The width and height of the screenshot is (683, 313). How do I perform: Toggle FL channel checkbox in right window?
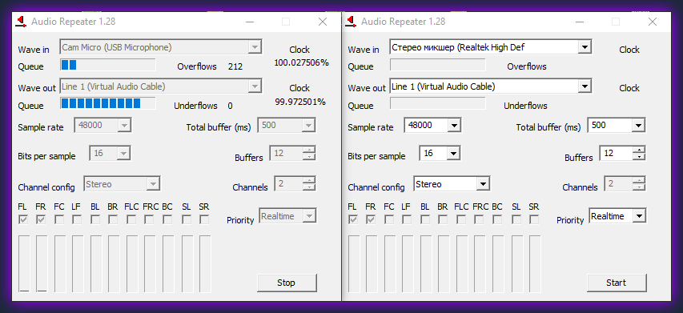353,220
